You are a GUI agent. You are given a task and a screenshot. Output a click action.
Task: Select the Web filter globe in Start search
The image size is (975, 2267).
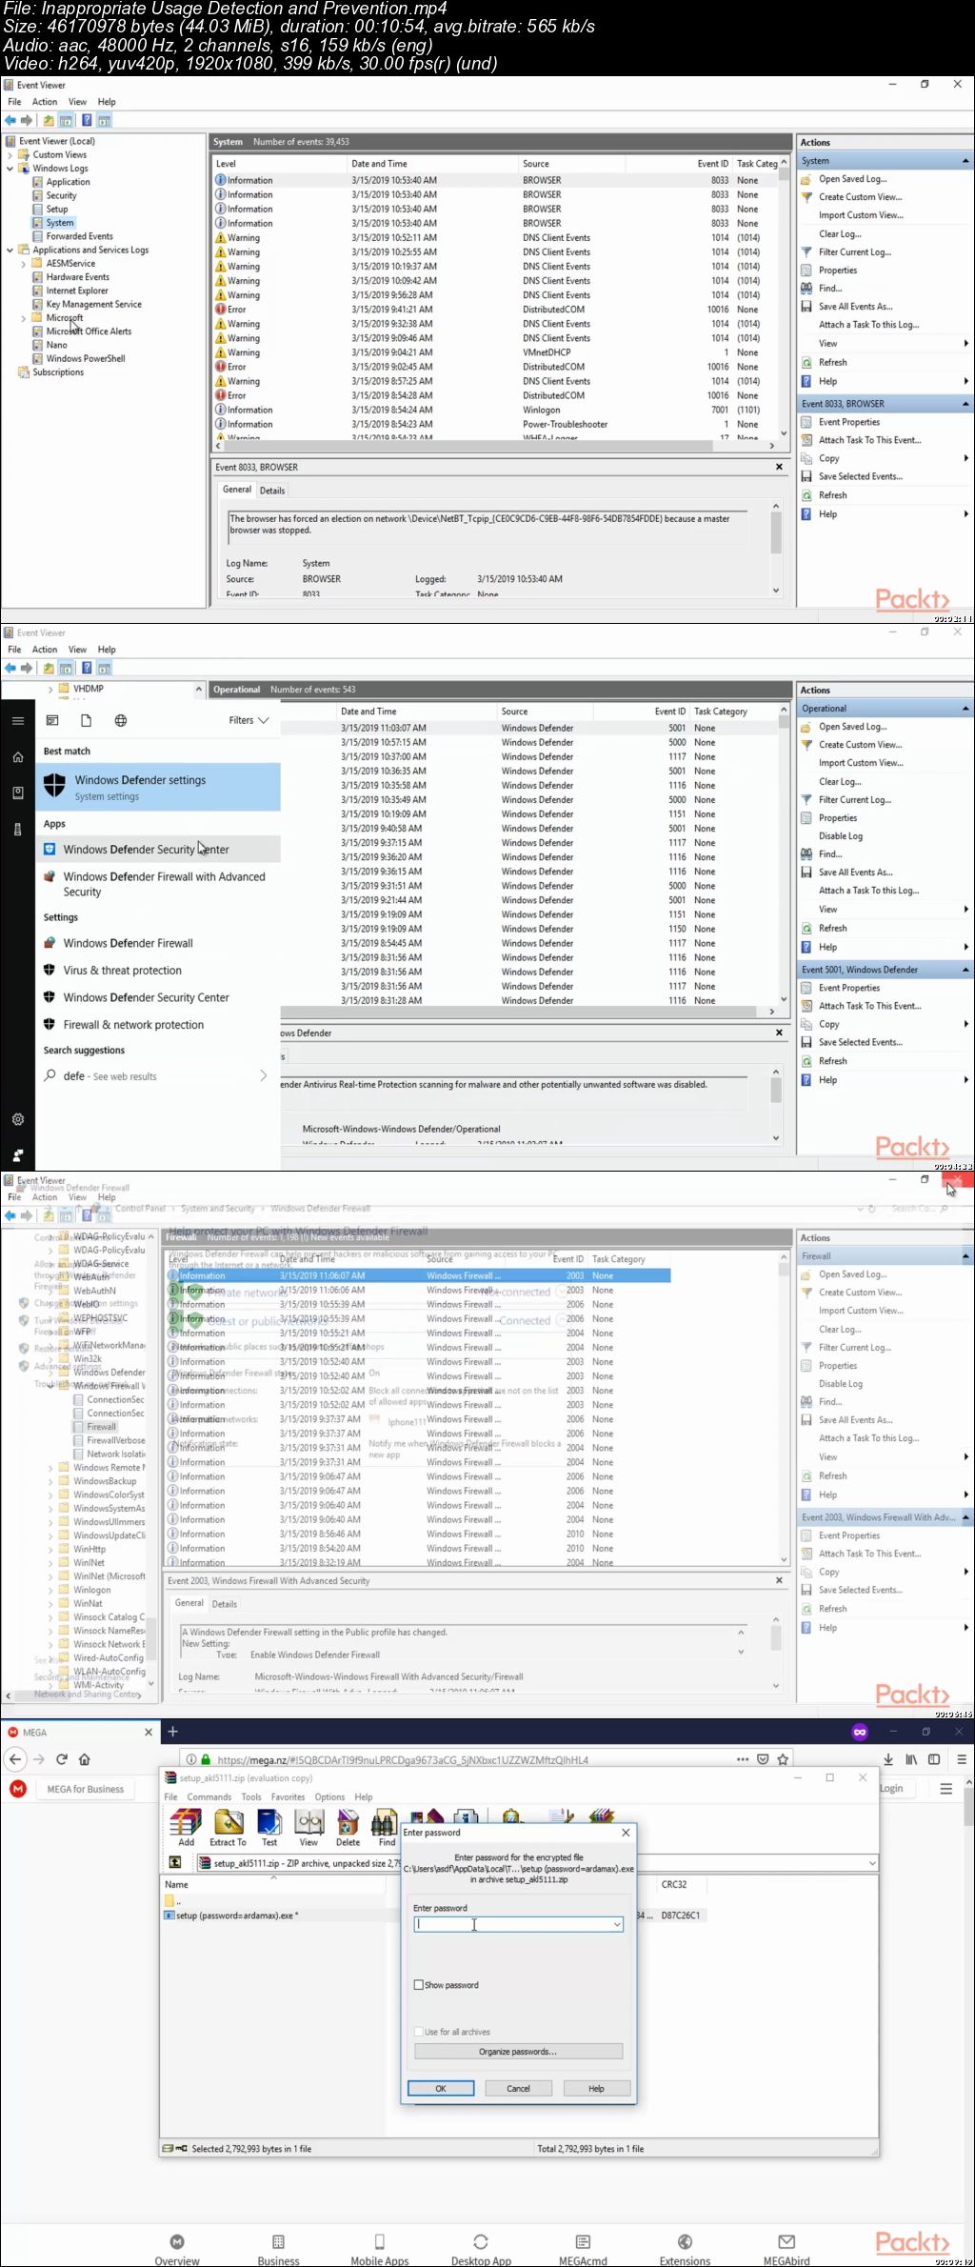(x=121, y=721)
